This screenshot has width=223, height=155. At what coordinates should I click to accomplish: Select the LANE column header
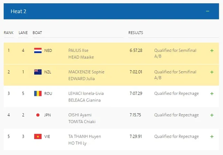23,33
